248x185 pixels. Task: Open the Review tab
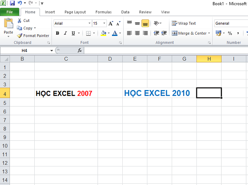145,12
